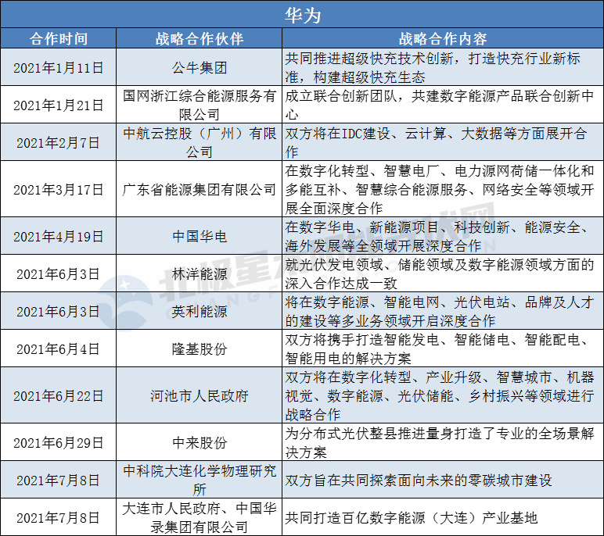Click the 中科院大连化学物理研究所 cell
This screenshot has width=604, height=536.
click(200, 480)
